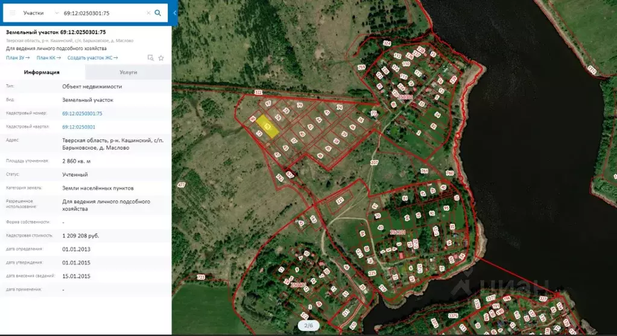Open the План ЗУ link

point(17,58)
